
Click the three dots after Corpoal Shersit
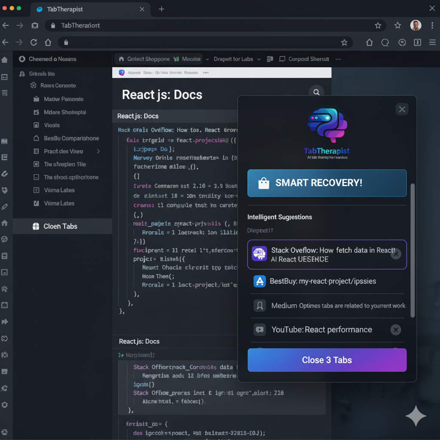pos(338,59)
